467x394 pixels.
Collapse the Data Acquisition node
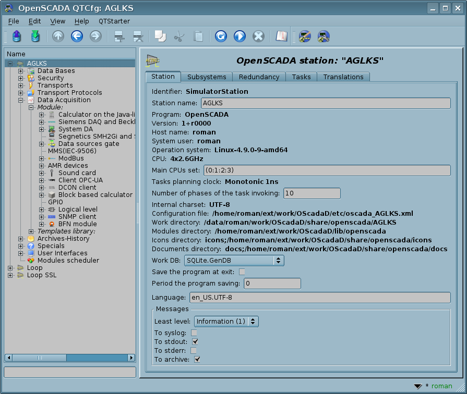pos(20,100)
